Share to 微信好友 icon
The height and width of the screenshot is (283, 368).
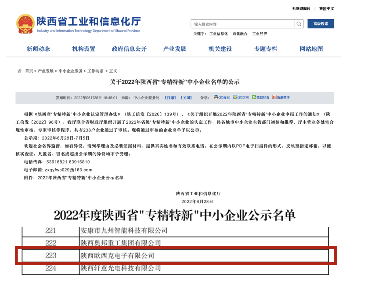254,97
